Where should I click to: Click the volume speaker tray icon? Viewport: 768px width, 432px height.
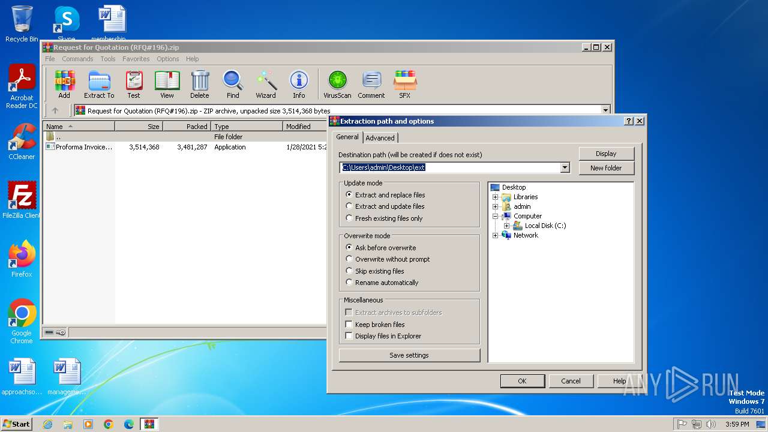(711, 424)
